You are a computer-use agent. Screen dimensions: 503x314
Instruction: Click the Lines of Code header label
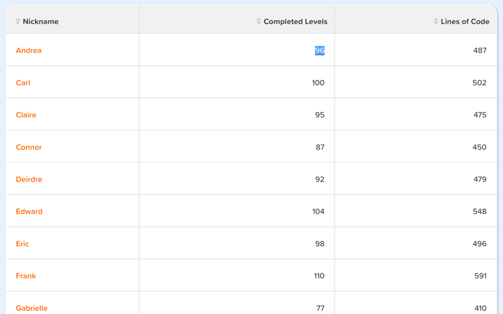(465, 21)
